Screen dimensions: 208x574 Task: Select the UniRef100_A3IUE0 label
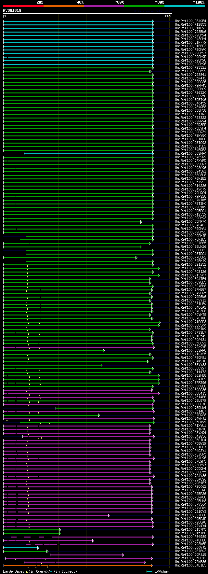pos(190,304)
